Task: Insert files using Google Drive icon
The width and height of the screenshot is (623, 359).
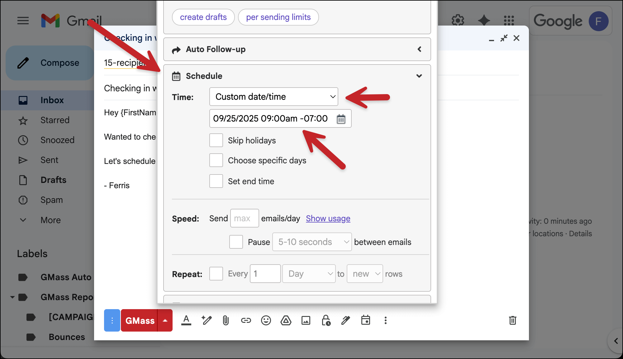Action: (286, 320)
